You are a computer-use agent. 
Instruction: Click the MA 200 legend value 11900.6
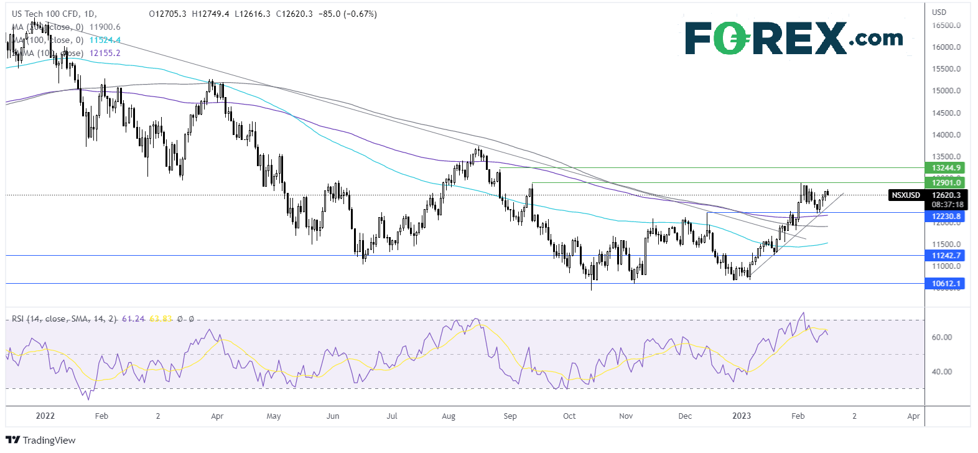pyautogui.click(x=105, y=27)
